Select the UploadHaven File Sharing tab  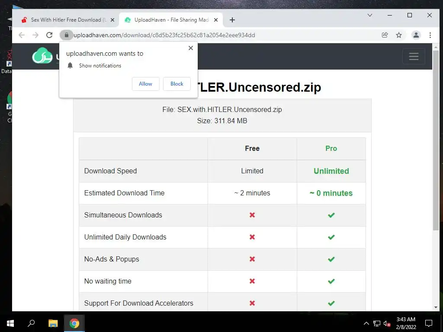point(171,20)
